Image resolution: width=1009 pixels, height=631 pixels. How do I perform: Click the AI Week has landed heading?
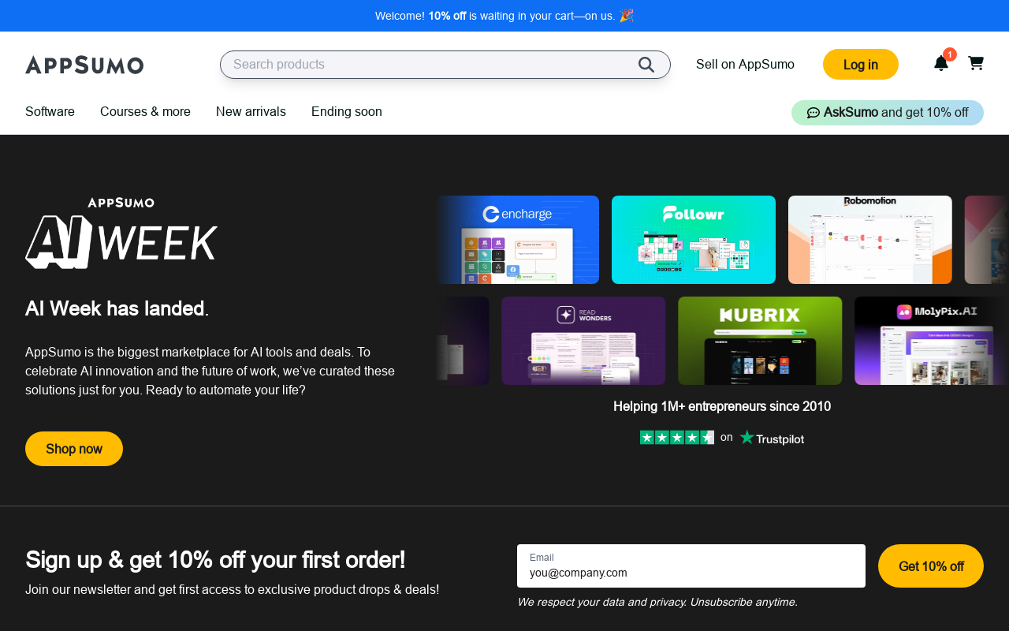coord(117,308)
